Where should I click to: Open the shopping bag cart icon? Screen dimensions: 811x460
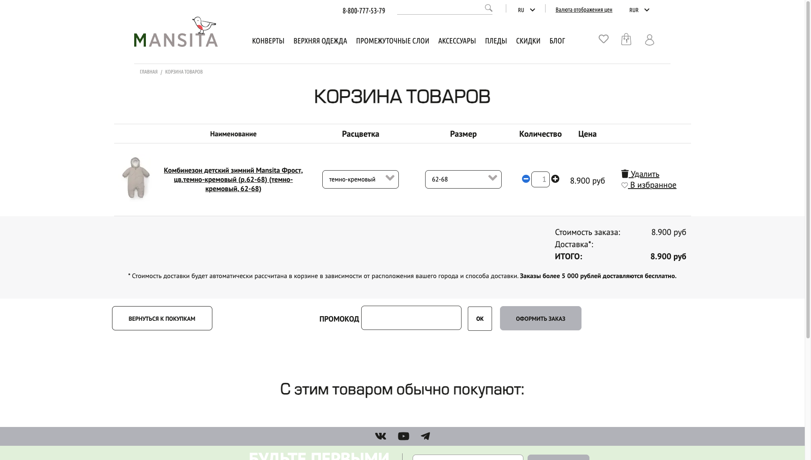626,39
